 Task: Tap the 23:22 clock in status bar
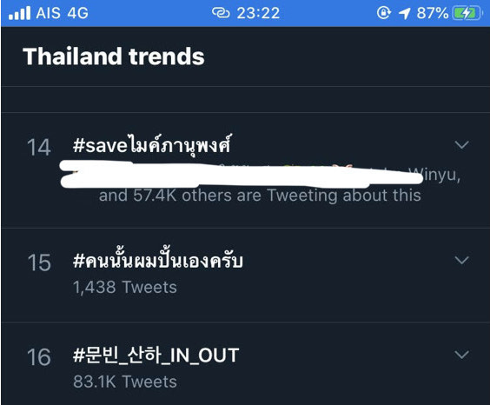[258, 13]
